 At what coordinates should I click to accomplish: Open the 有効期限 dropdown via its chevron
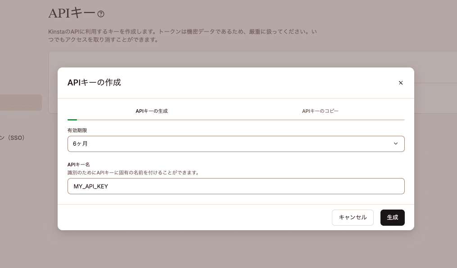point(396,143)
